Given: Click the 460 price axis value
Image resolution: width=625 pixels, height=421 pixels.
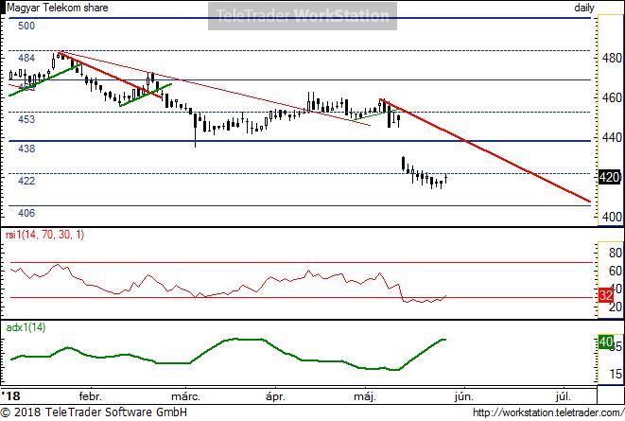Looking at the screenshot, I should [612, 97].
